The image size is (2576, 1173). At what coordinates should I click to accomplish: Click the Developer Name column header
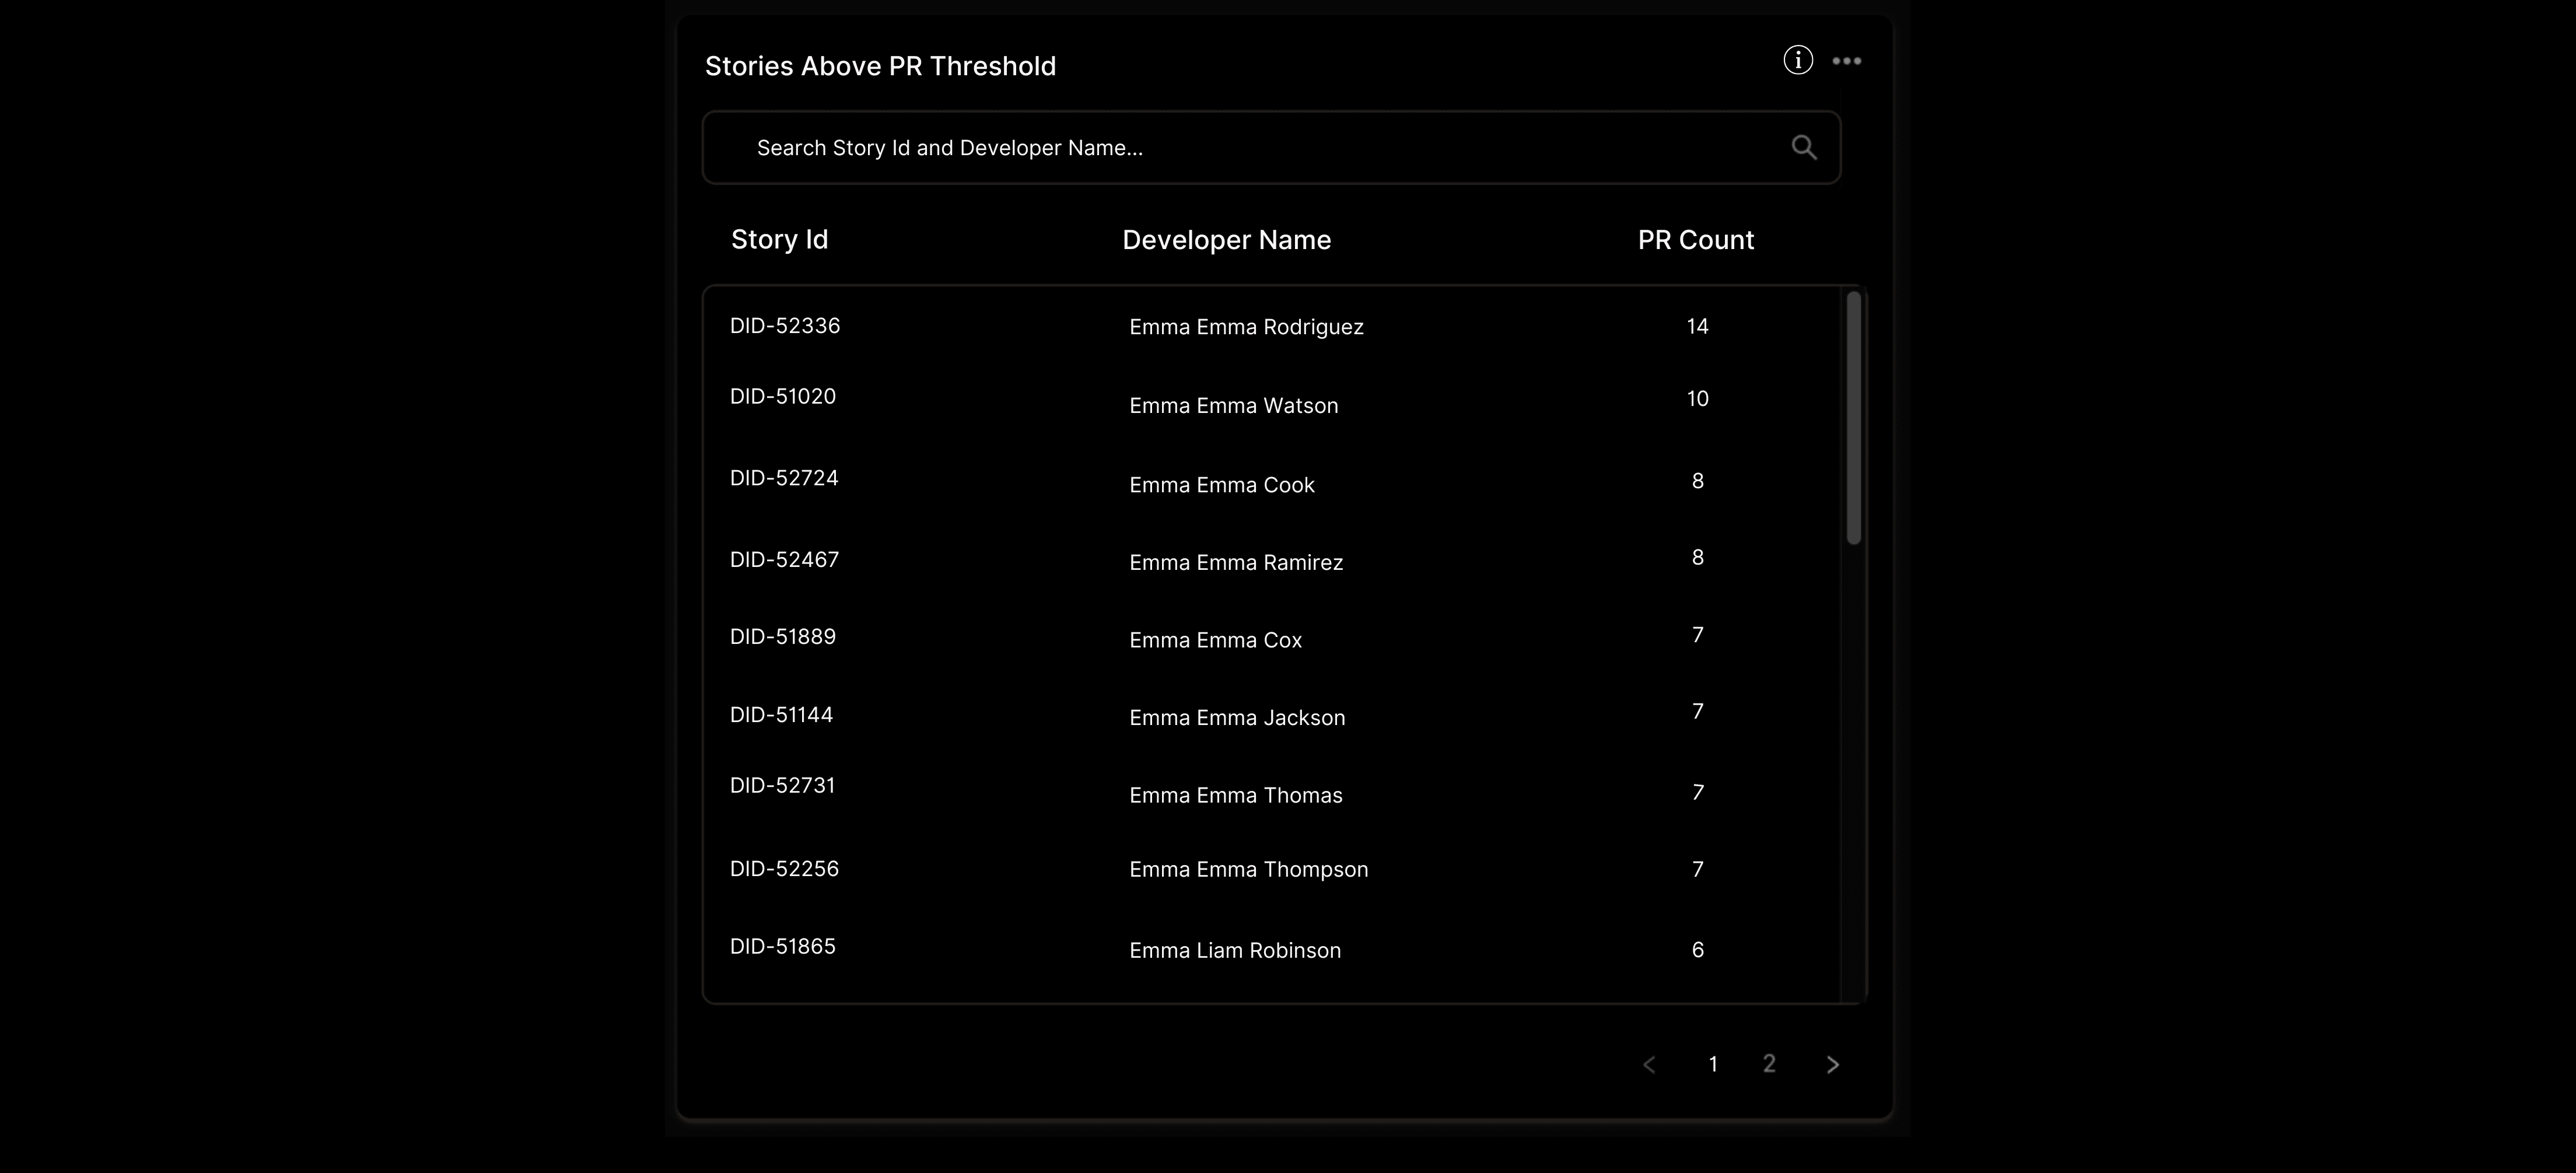click(1226, 240)
